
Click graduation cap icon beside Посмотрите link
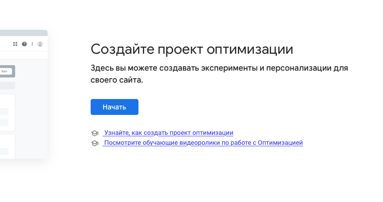click(x=95, y=143)
